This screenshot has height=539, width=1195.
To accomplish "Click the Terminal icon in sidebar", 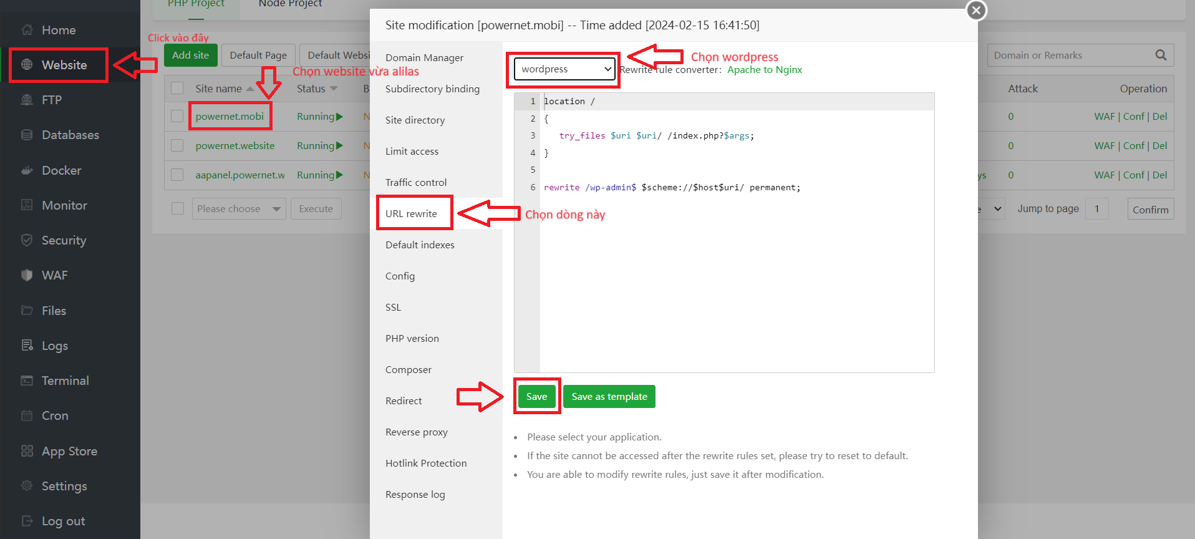I will (x=27, y=381).
